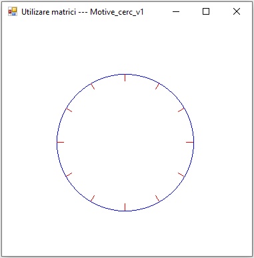This screenshot has width=254, height=258.
Task: Click the white canvas above the circle
Action: coord(125,47)
